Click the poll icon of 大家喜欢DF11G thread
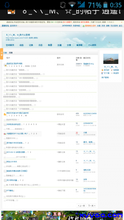Screen dimensions: 124x220 (x=5, y=134)
